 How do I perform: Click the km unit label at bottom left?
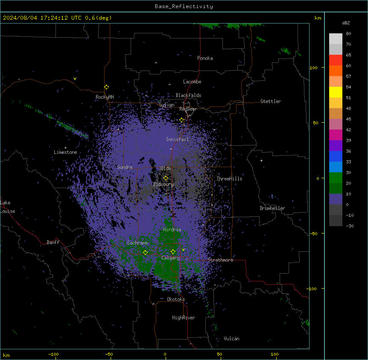(6, 355)
